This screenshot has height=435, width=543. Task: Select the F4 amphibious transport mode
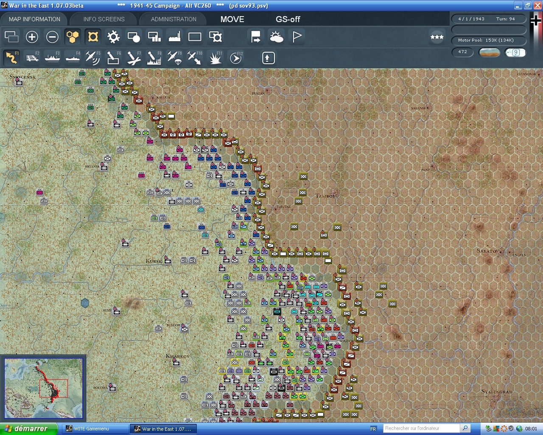point(73,58)
